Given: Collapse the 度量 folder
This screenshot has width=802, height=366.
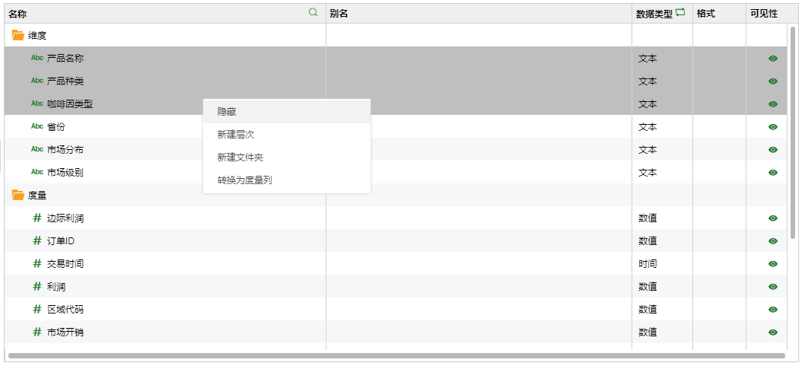Looking at the screenshot, I should point(18,195).
